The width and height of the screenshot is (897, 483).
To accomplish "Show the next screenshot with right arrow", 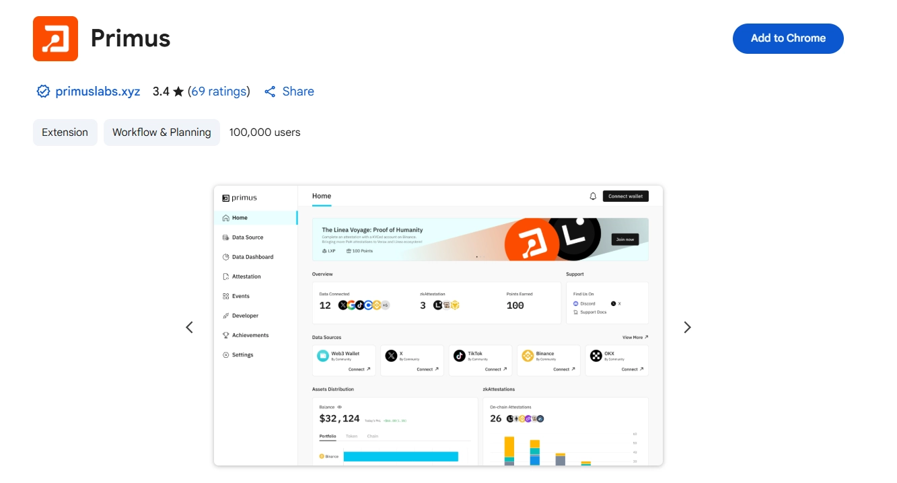I will pyautogui.click(x=687, y=327).
